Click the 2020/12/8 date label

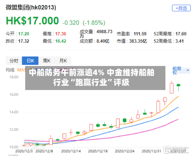pos(44,151)
